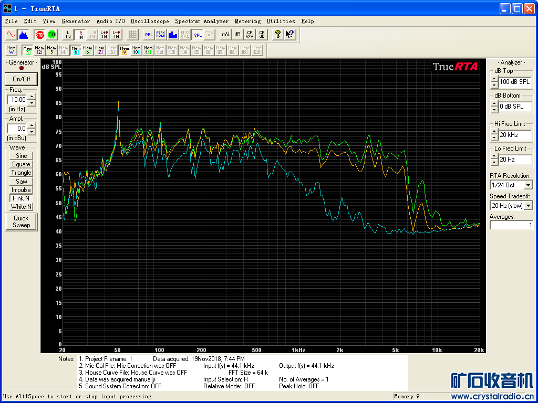The width and height of the screenshot is (538, 403).
Task: Select the Sine wave button
Action: 21,155
